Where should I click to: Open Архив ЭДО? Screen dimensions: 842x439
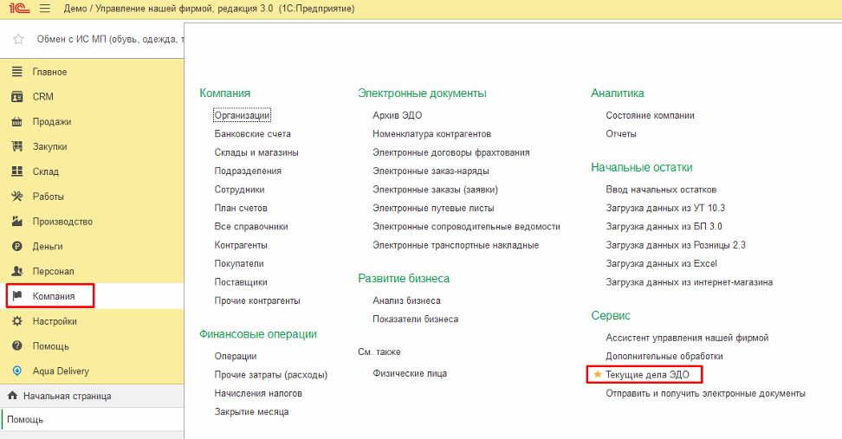(x=398, y=115)
